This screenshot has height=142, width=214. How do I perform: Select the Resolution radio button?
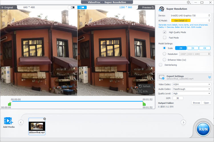click(164, 54)
